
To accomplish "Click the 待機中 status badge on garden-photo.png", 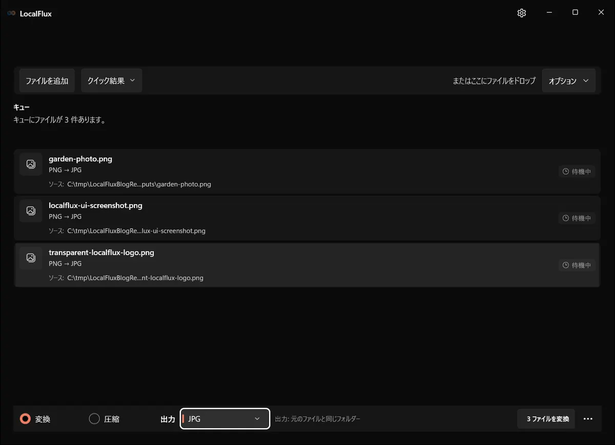I will click(x=577, y=172).
